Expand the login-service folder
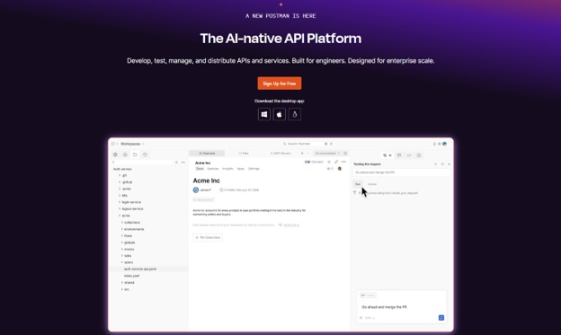561x335 pixels. click(120, 202)
